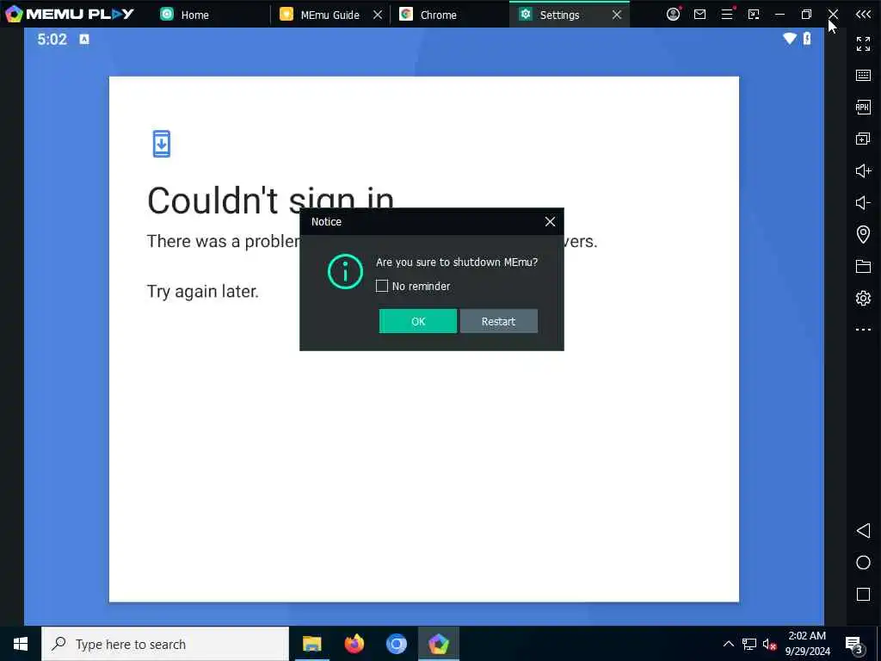Click the mini window mode icon
Image resolution: width=881 pixels, height=661 pixels.
click(x=754, y=14)
